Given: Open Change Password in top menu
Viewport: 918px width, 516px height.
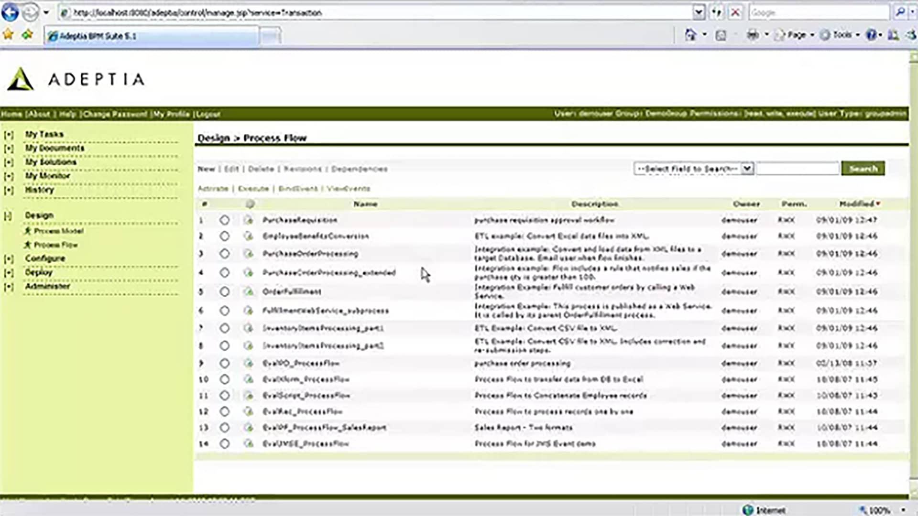Looking at the screenshot, I should 115,114.
